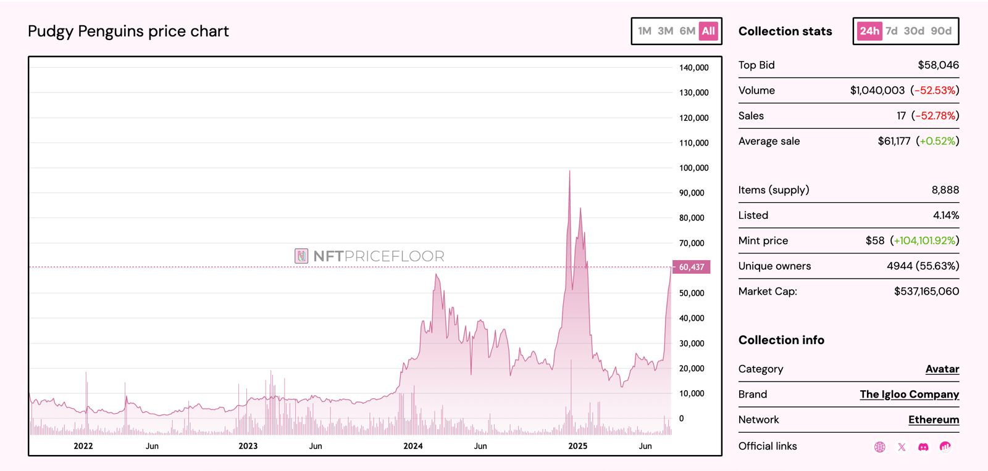Image resolution: width=988 pixels, height=471 pixels.
Task: Click the Collection info heading
Action: tap(781, 340)
